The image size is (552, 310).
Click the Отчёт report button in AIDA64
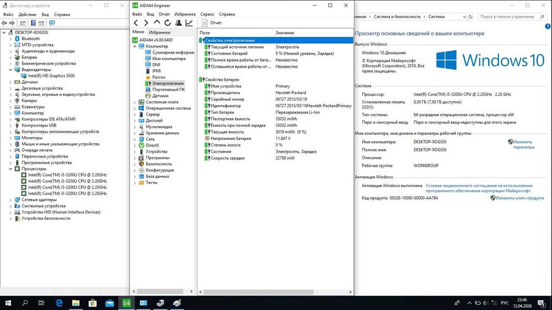tap(212, 23)
